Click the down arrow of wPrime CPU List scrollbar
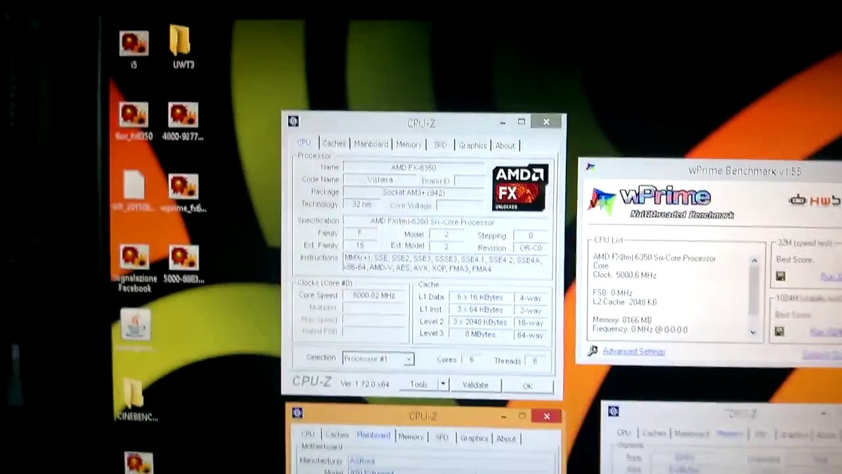This screenshot has width=842, height=474. pos(753,332)
